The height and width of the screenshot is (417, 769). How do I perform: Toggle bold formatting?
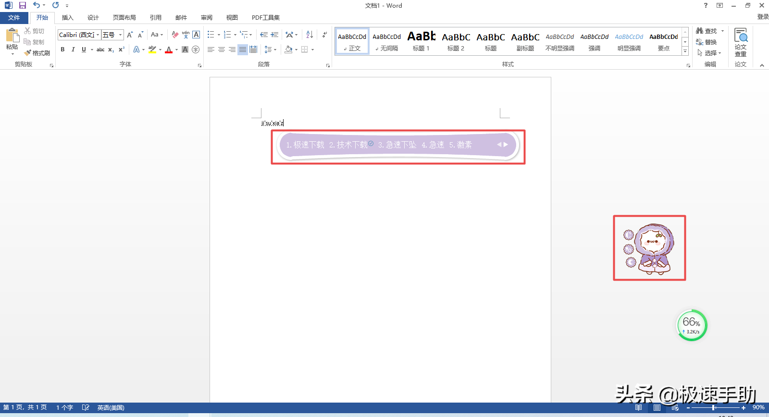pyautogui.click(x=62, y=49)
